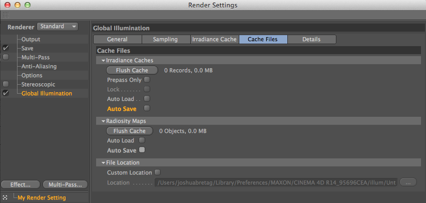Open the Sampling tab
426x203 pixels.
(166, 39)
